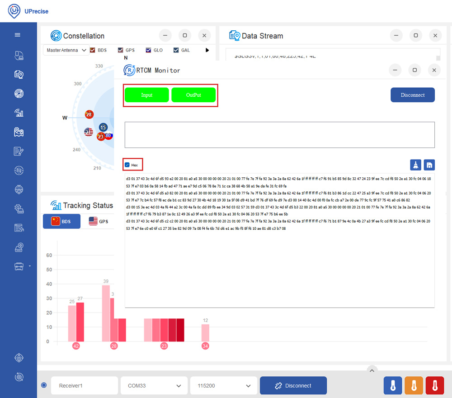Save RTCM data with floppy disk icon

(x=429, y=165)
